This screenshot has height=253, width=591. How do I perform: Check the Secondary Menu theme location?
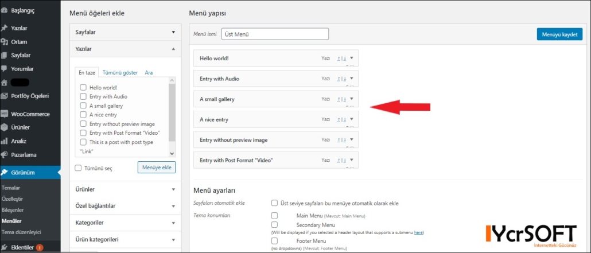[274, 225]
